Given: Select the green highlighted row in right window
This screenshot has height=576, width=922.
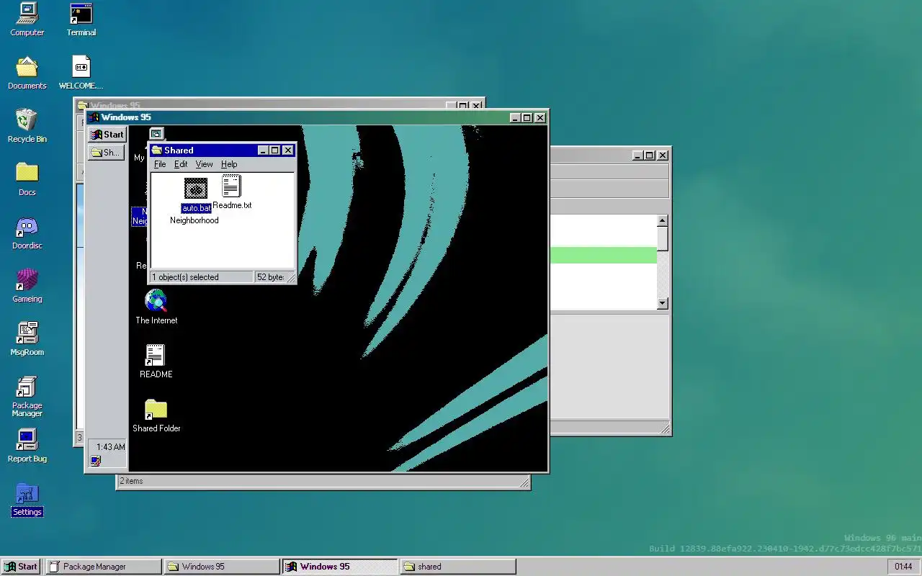Looking at the screenshot, I should click(603, 255).
